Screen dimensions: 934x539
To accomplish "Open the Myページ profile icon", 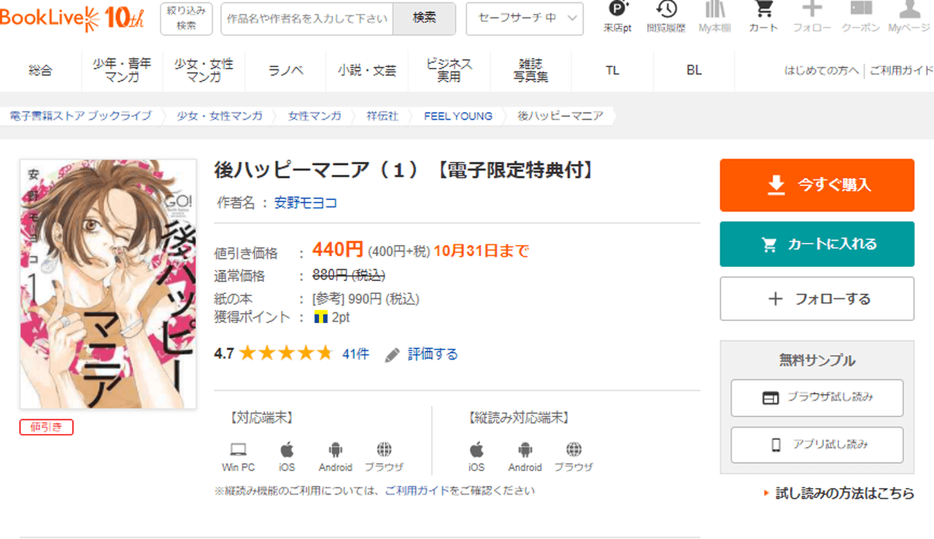I will pos(909,10).
